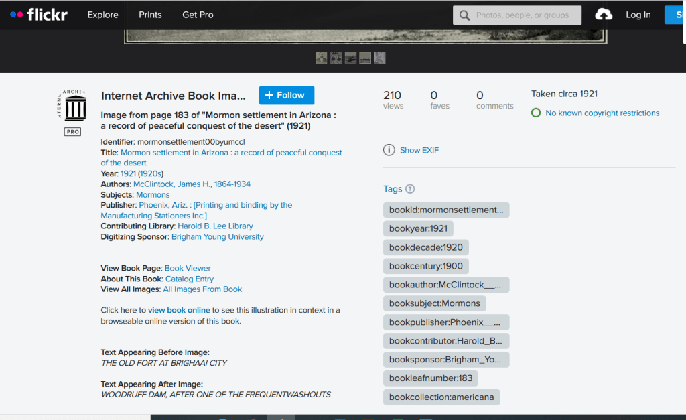Click the Internet Archive avatar icon

click(73, 107)
